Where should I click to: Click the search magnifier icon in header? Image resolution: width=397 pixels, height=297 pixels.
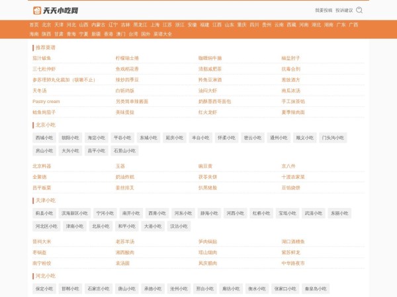coord(359,11)
